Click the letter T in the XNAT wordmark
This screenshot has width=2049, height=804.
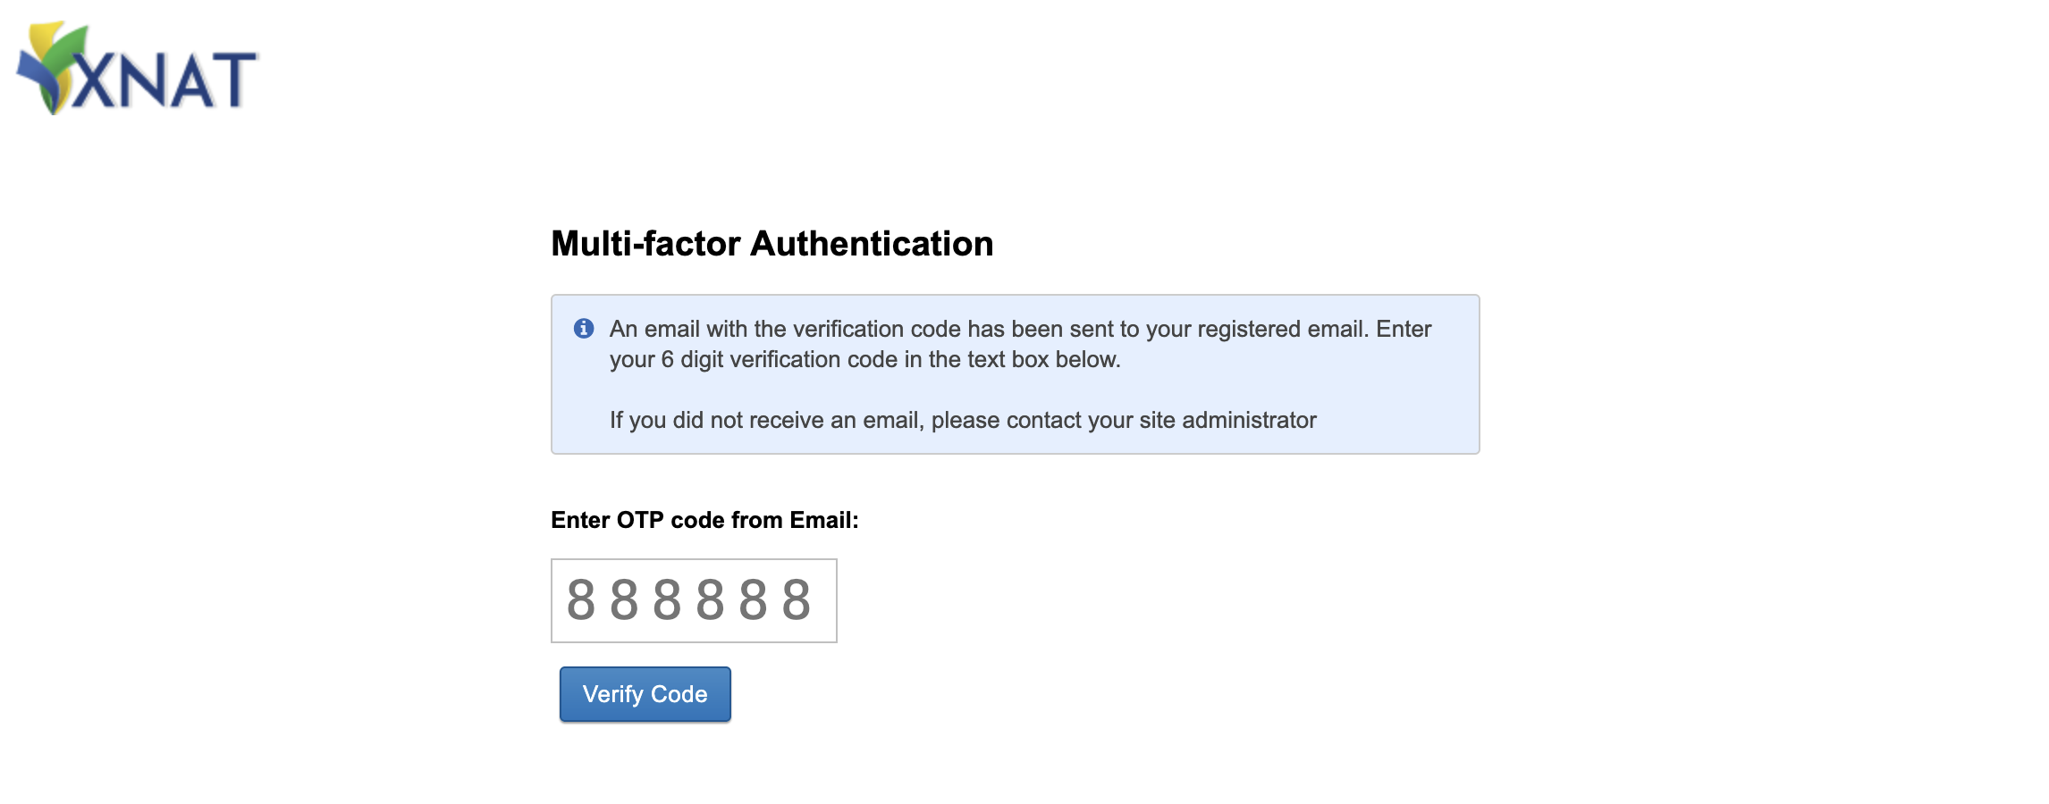coord(236,80)
